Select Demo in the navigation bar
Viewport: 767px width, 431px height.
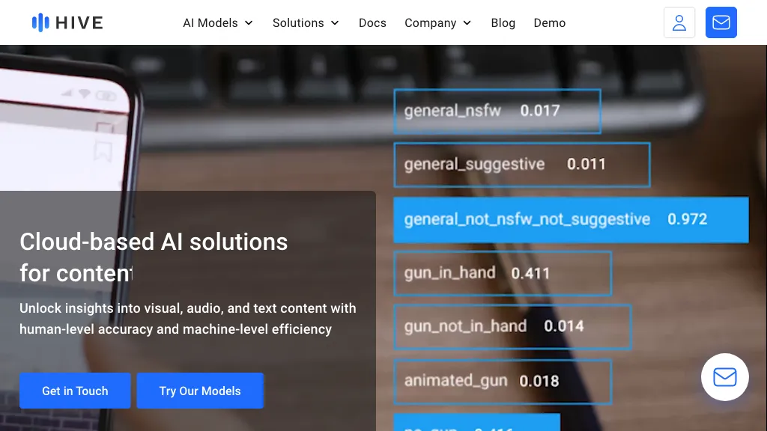(x=549, y=22)
